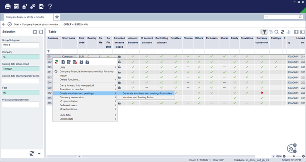Adjust the 100% zoom slider handle
The image size is (306, 162).
[x=294, y=156]
